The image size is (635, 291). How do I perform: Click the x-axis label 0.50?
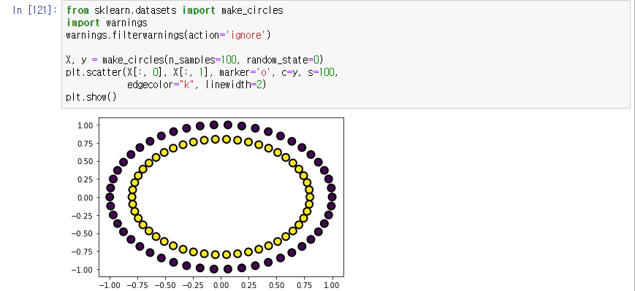point(277,285)
